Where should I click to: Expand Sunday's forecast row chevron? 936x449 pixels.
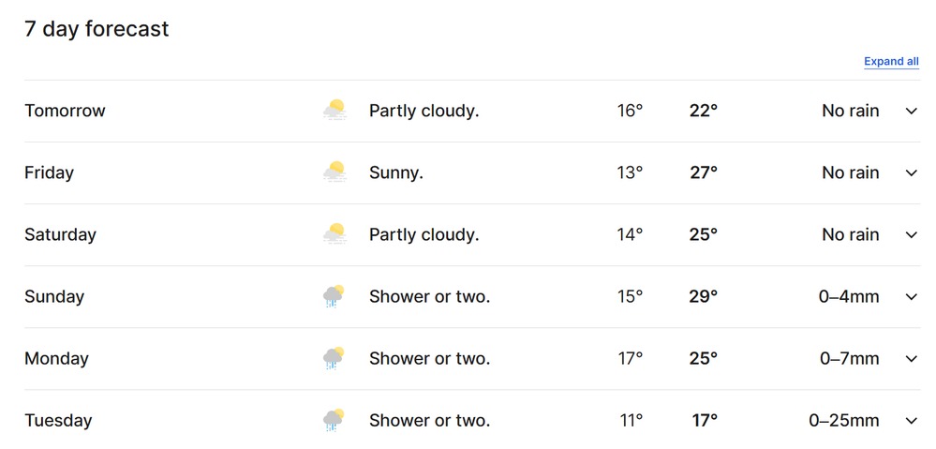coord(911,296)
